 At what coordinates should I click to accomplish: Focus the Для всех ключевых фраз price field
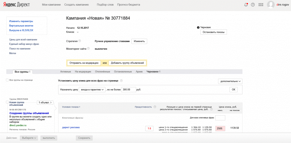tap(220, 118)
